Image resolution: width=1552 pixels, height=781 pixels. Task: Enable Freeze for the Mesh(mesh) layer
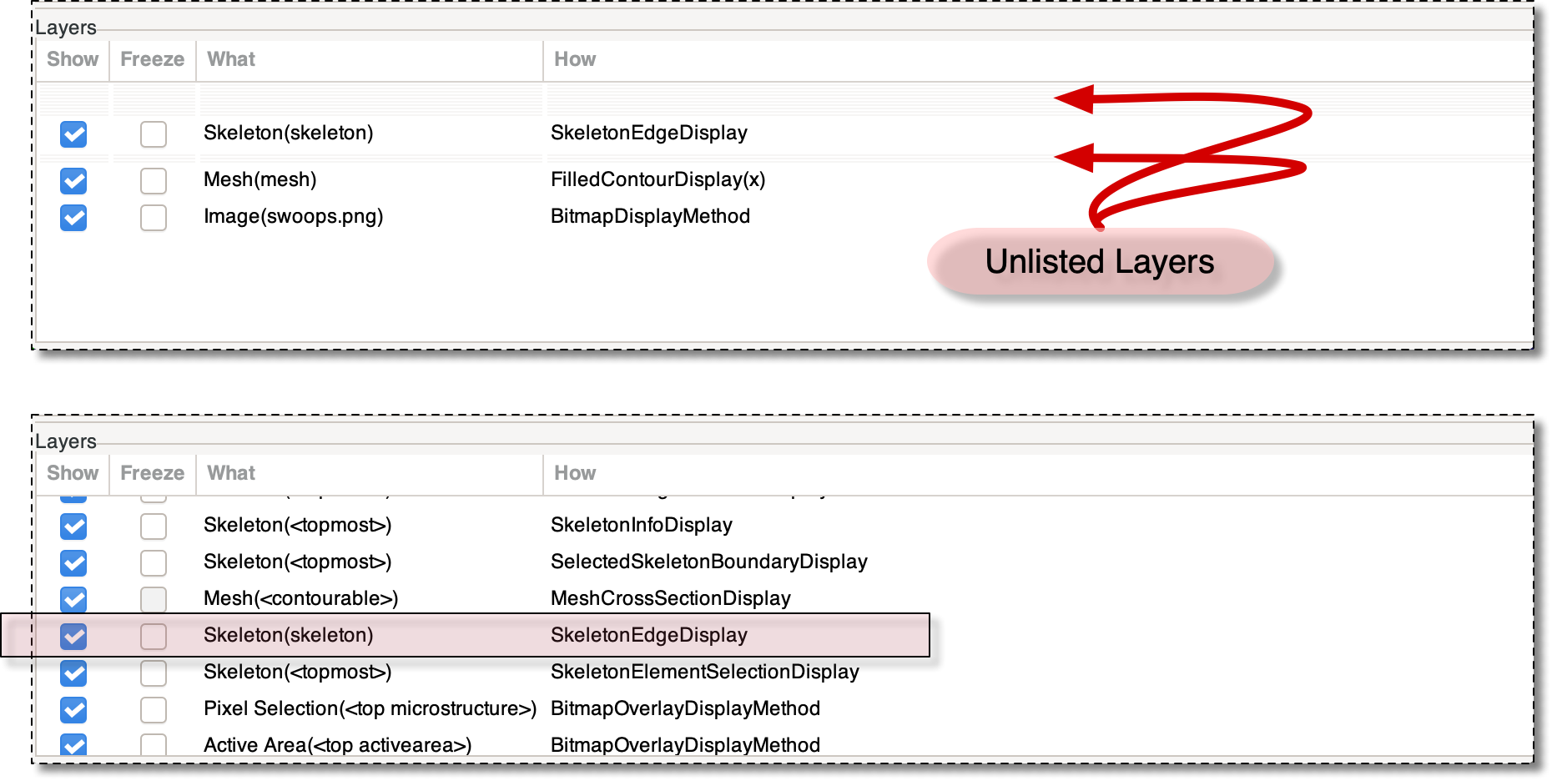coord(153,181)
